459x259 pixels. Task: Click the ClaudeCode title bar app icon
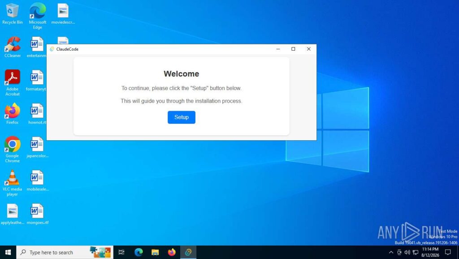click(x=52, y=49)
